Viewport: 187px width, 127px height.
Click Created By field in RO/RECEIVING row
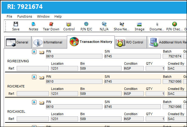(x=177, y=68)
